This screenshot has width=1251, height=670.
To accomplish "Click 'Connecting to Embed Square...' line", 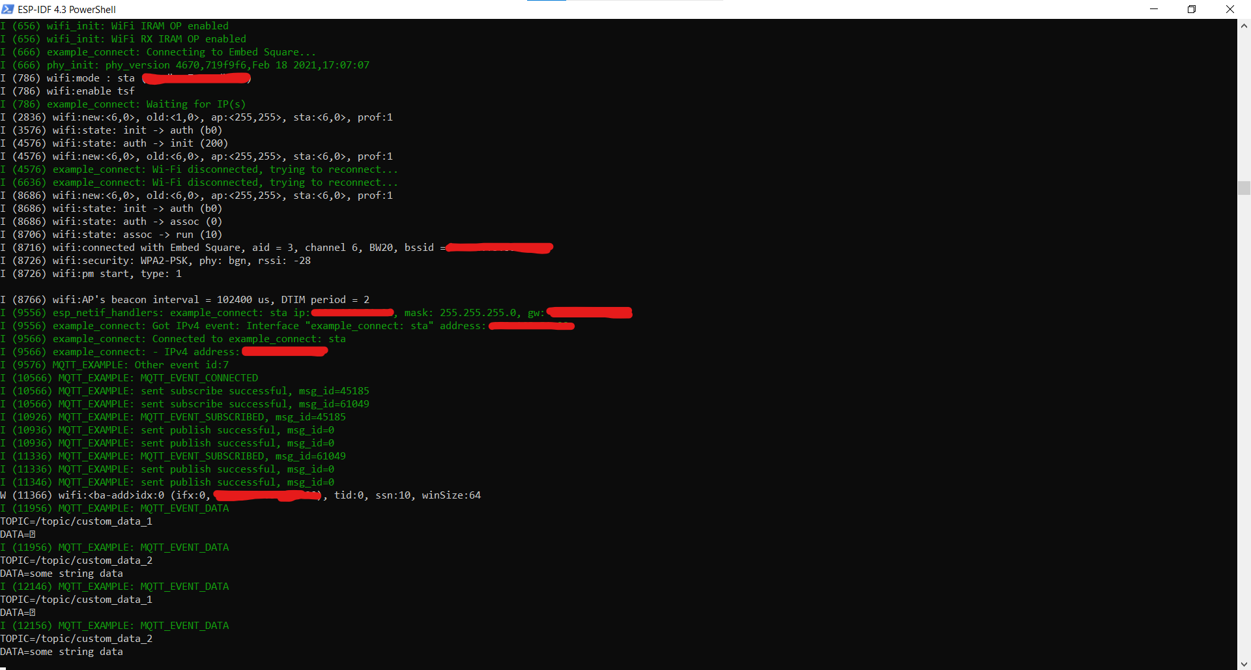I will (158, 52).
